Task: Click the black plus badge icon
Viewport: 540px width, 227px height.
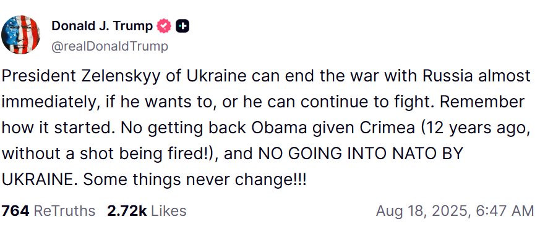Action: coord(182,26)
